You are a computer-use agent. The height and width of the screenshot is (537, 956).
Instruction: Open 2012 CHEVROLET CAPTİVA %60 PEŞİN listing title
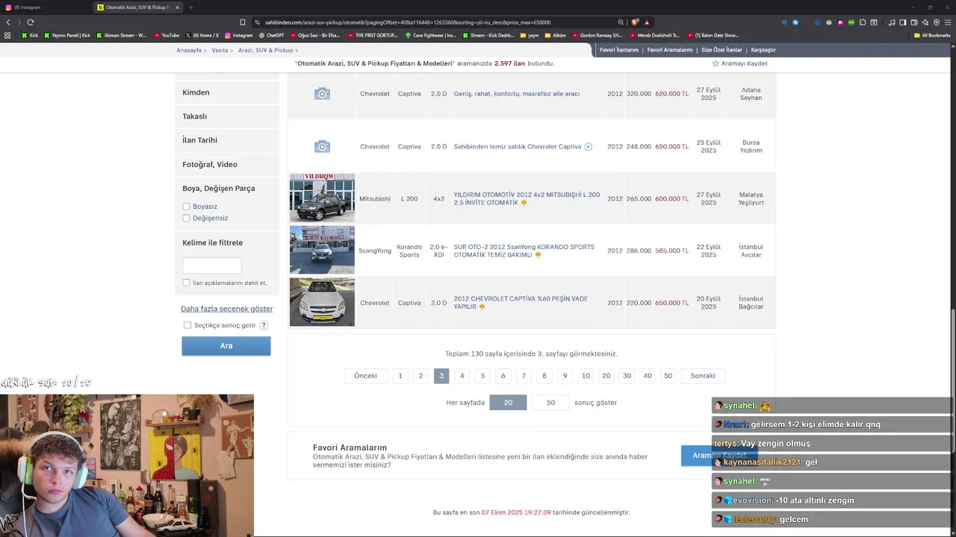click(521, 302)
